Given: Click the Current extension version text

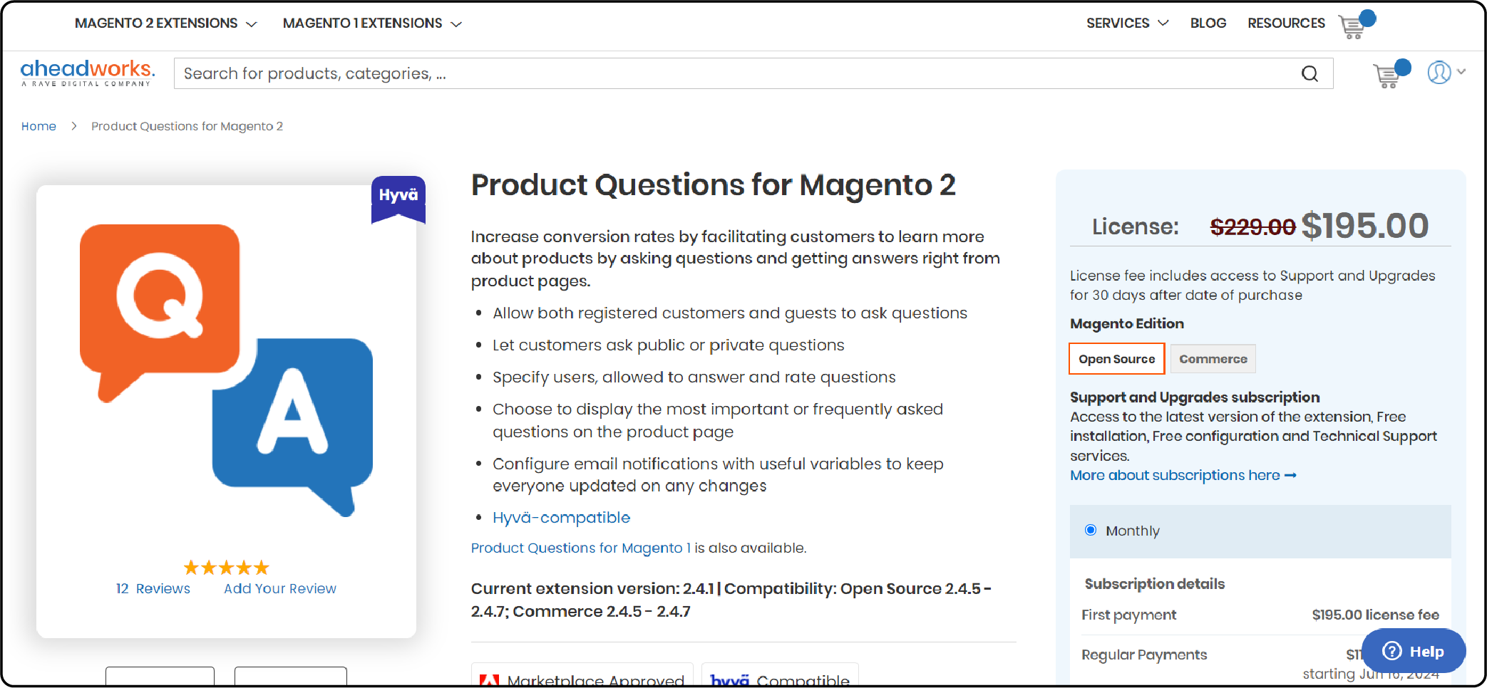Looking at the screenshot, I should coord(731,600).
